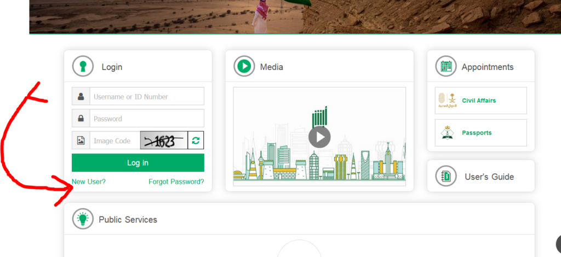The height and width of the screenshot is (257, 561).
Task: Click the city skyline video thumbnail
Action: point(319,137)
